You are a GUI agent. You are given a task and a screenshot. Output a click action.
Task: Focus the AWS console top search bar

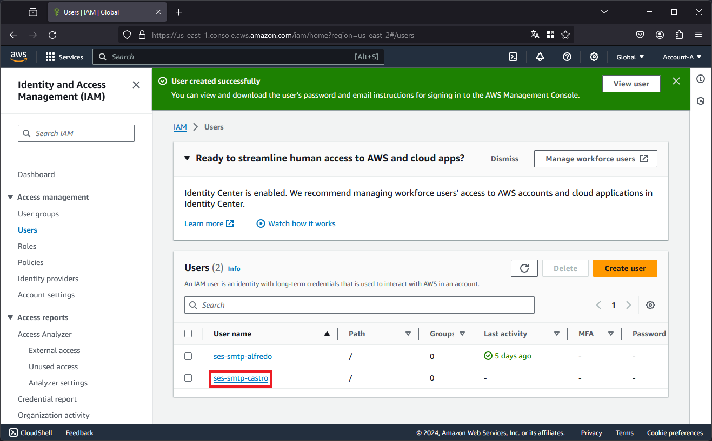pos(238,57)
